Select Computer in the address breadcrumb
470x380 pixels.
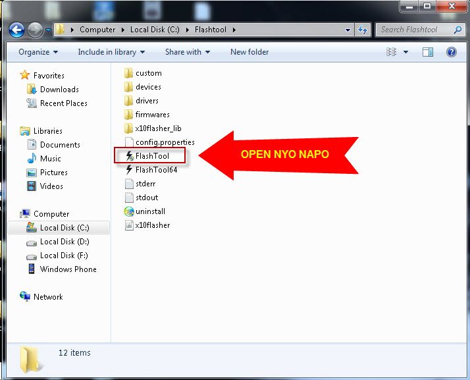click(x=97, y=30)
